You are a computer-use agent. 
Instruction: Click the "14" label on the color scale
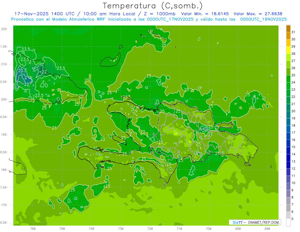[293, 154]
